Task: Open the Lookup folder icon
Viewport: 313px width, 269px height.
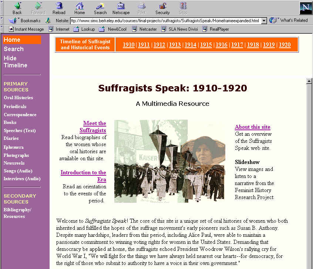Action: pyautogui.click(x=76, y=29)
